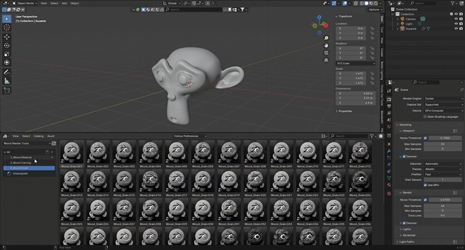The width and height of the screenshot is (465, 250).
Task: Switch perspective/orthographic with grid icon
Action: 326,61
